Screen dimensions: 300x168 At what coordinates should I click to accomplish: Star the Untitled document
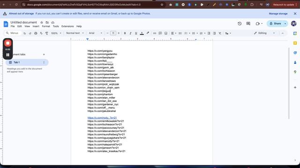[42, 22]
